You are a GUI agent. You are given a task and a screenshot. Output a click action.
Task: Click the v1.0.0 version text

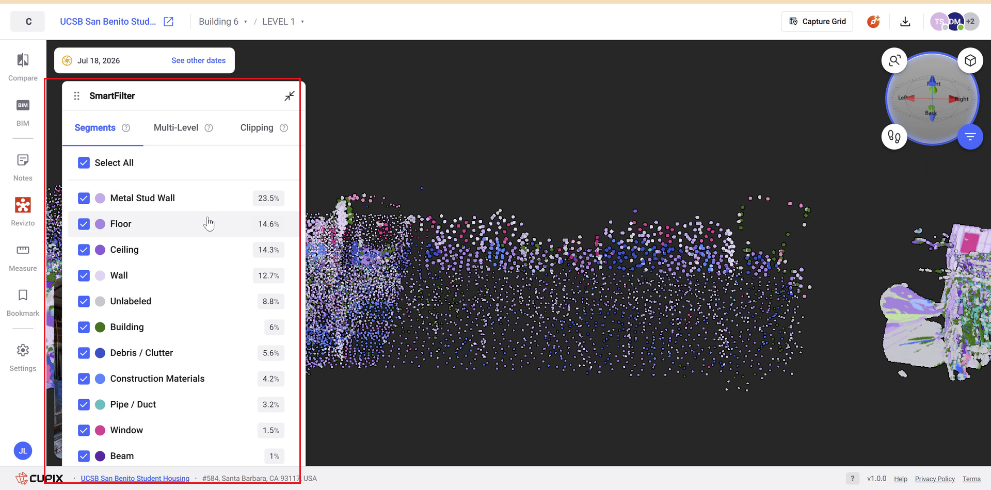tap(876, 479)
